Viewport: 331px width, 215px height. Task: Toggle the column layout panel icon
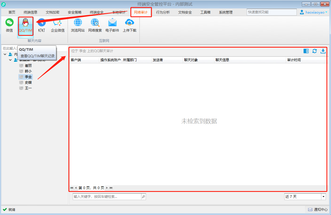(x=306, y=51)
